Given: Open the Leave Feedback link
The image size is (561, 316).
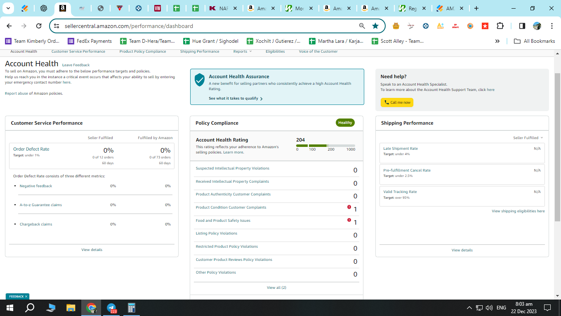Looking at the screenshot, I should [76, 65].
